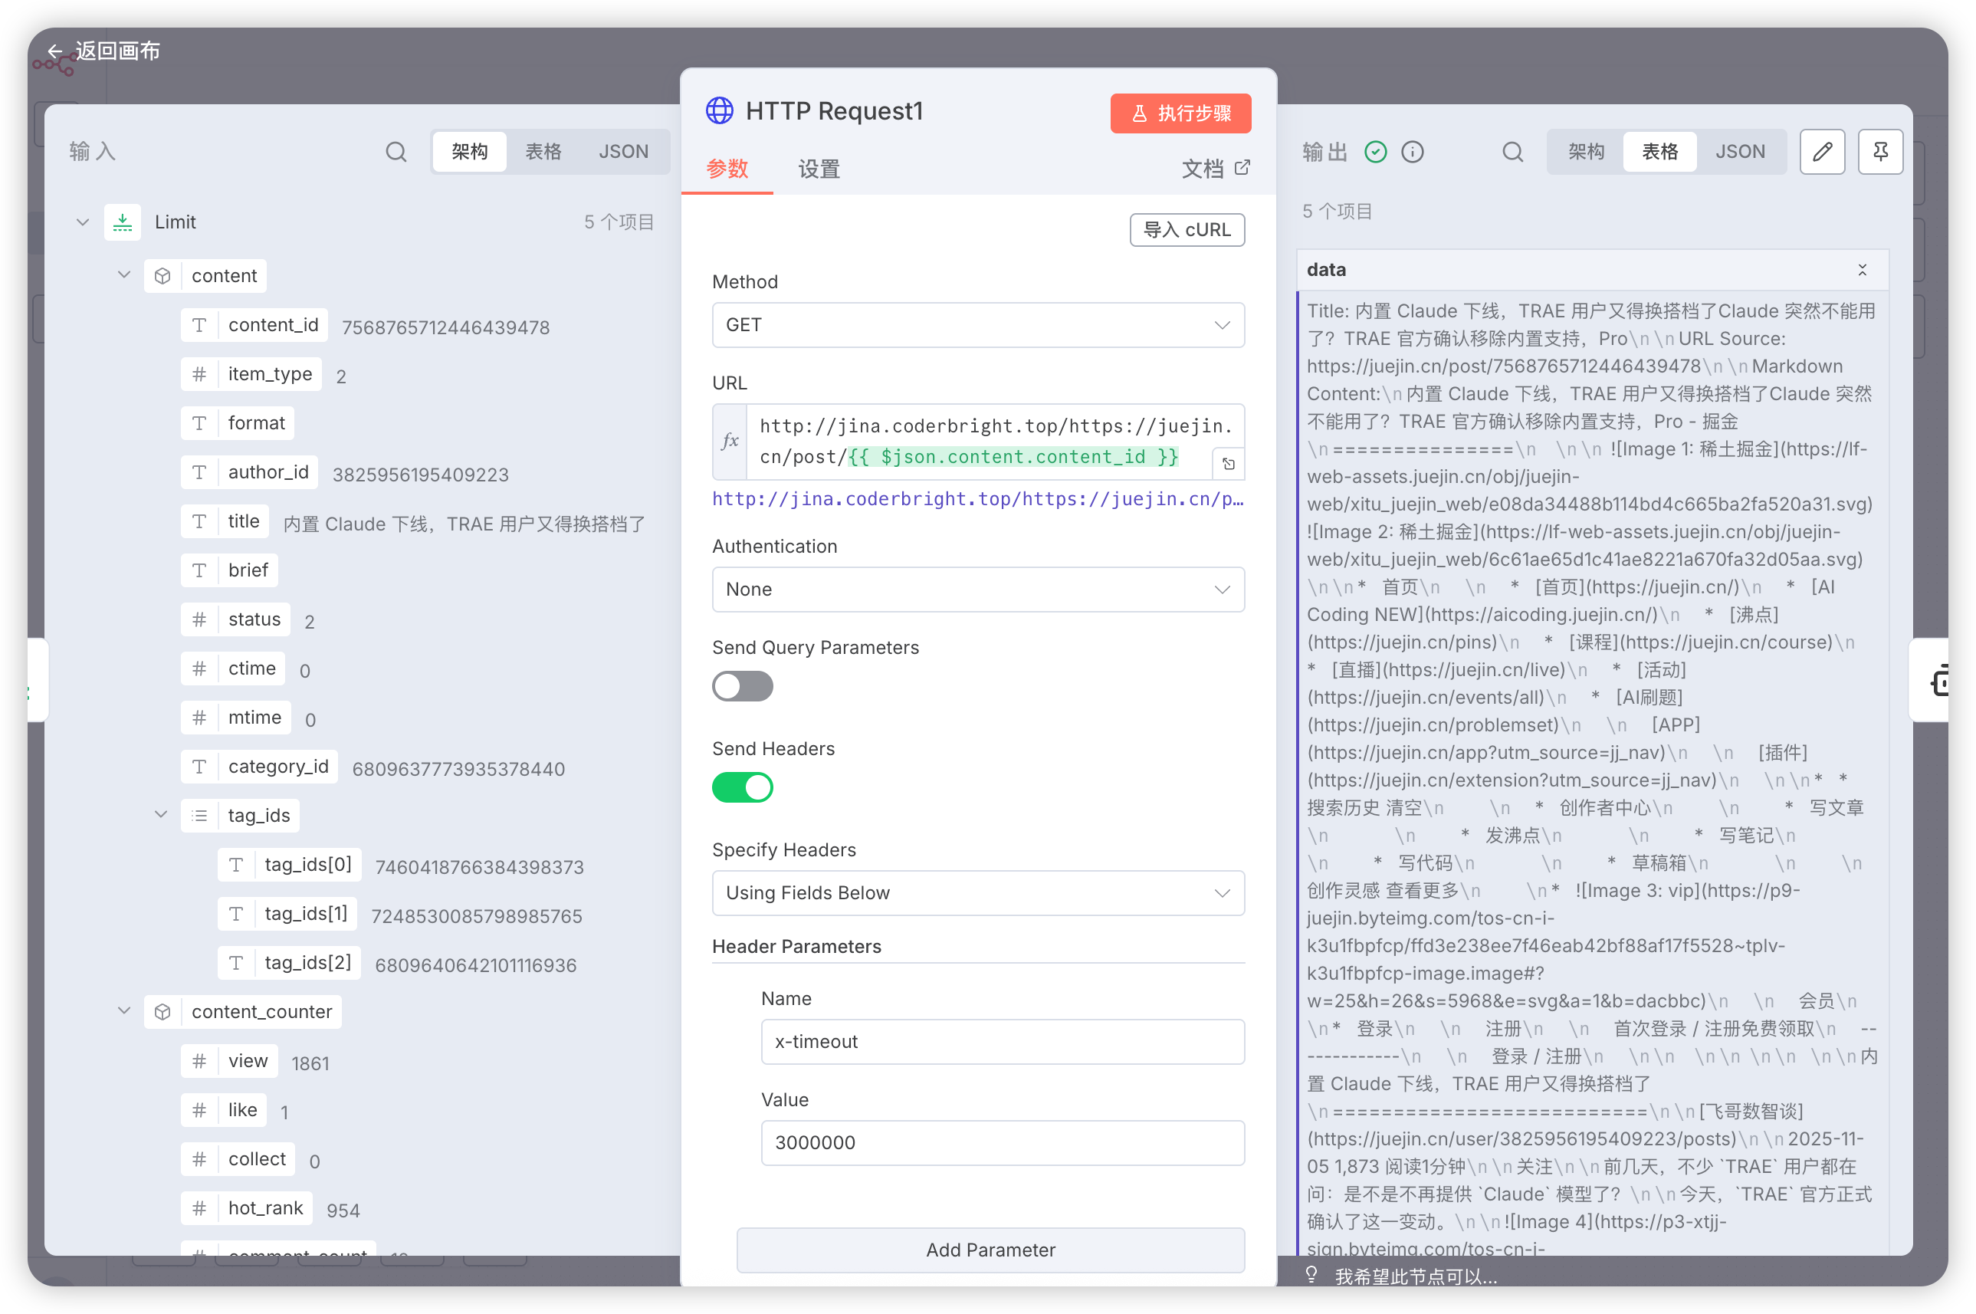Click the URL expression input field
Image resolution: width=1976 pixels, height=1314 pixels.
click(994, 442)
